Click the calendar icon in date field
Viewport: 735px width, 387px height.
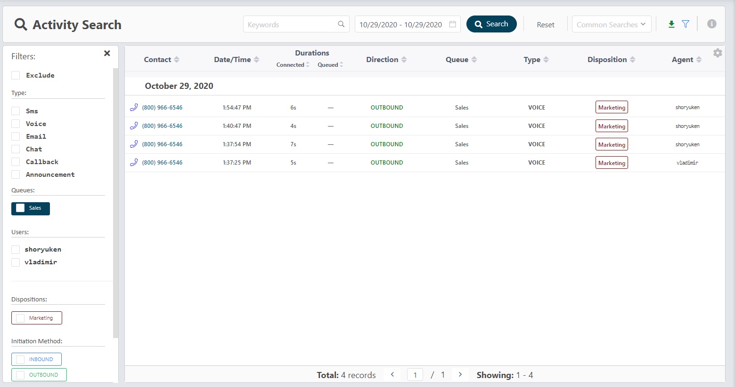[452, 24]
